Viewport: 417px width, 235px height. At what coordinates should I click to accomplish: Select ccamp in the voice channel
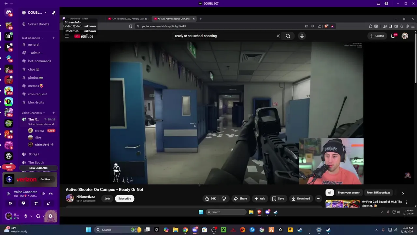pos(39,131)
